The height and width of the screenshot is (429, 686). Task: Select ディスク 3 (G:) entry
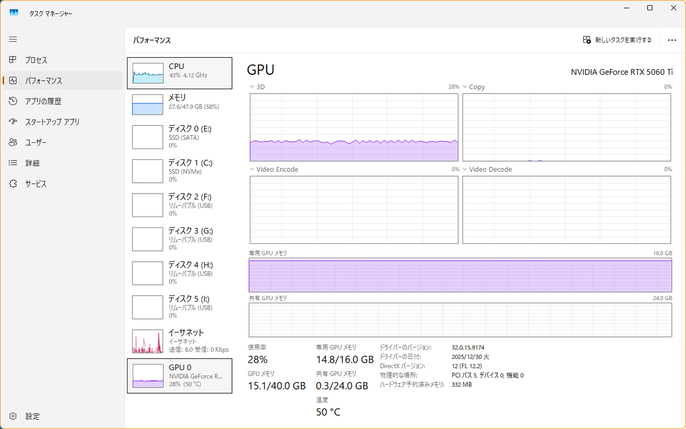pos(180,239)
